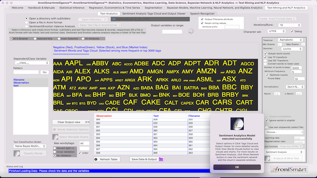Click the arrow on Open Text File in AroniFormat
317x178 pixels.
coord(119,25)
